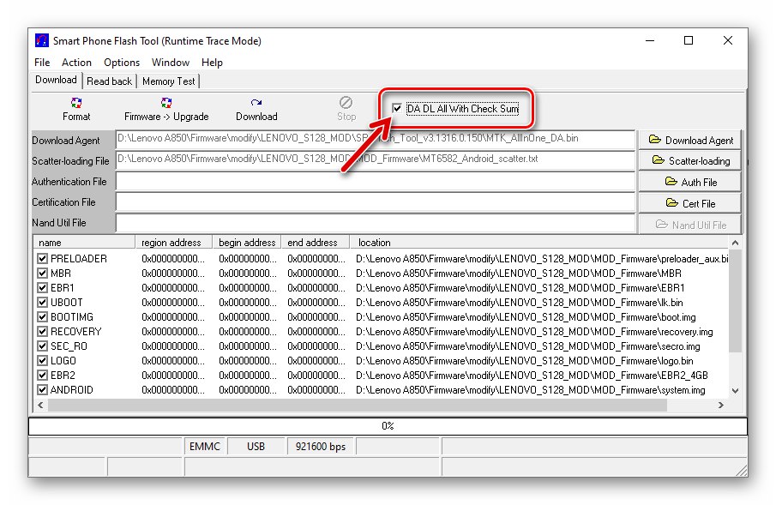Click the vertical scrollbar up arrow
The height and width of the screenshot is (505, 776).
tap(736, 243)
